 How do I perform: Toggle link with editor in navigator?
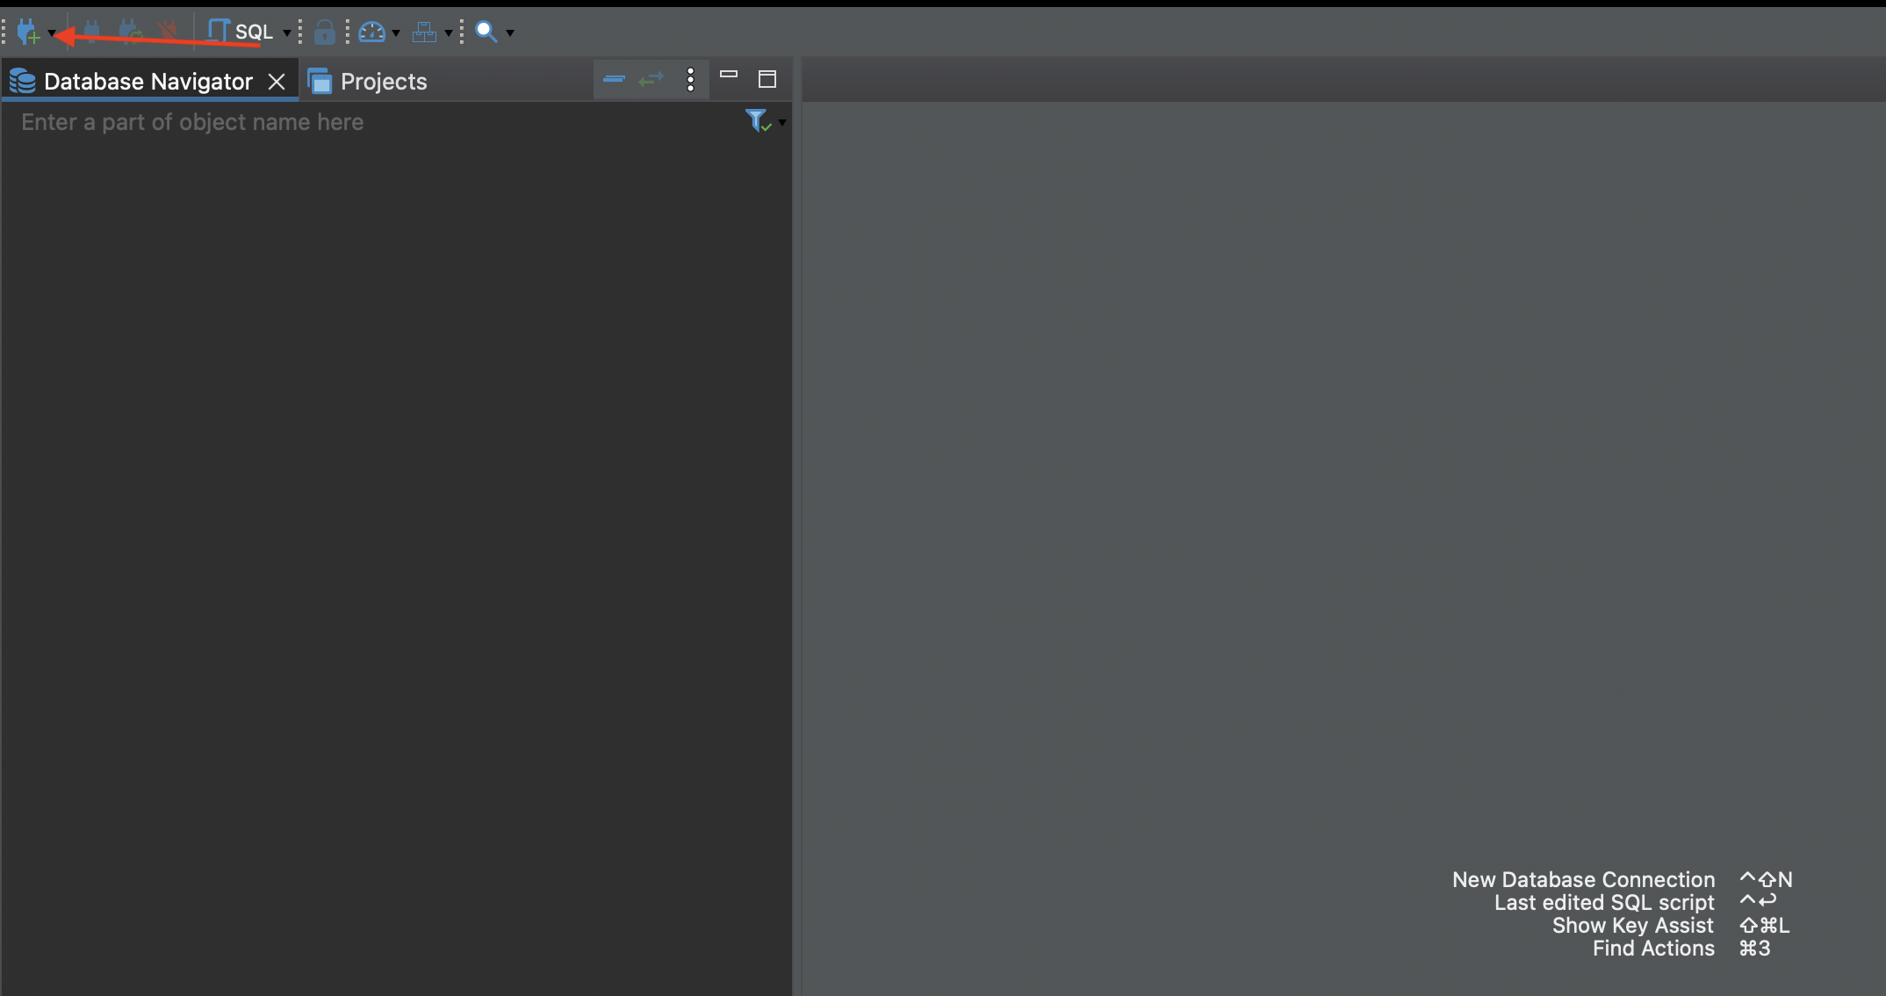coord(650,79)
